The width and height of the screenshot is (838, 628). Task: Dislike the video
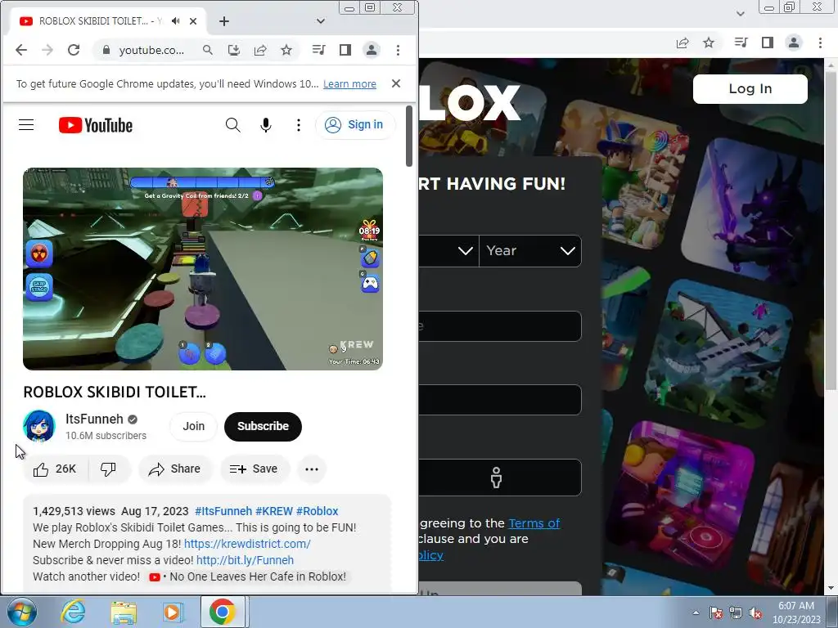[109, 469]
